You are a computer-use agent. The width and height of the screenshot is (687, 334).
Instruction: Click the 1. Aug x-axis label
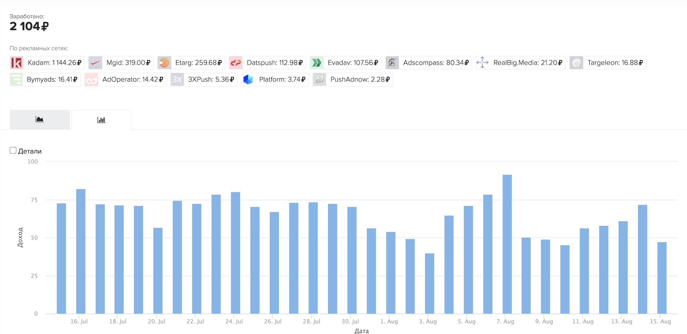coord(389,322)
